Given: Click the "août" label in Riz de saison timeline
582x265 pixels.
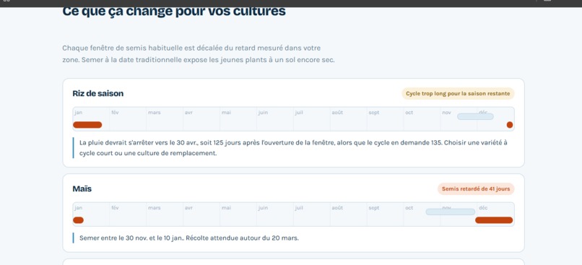Looking at the screenshot, I should pyautogui.click(x=337, y=113).
